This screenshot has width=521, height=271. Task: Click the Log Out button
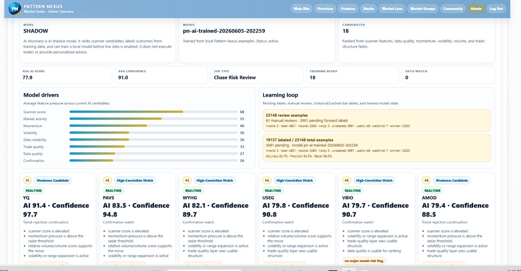(x=496, y=9)
